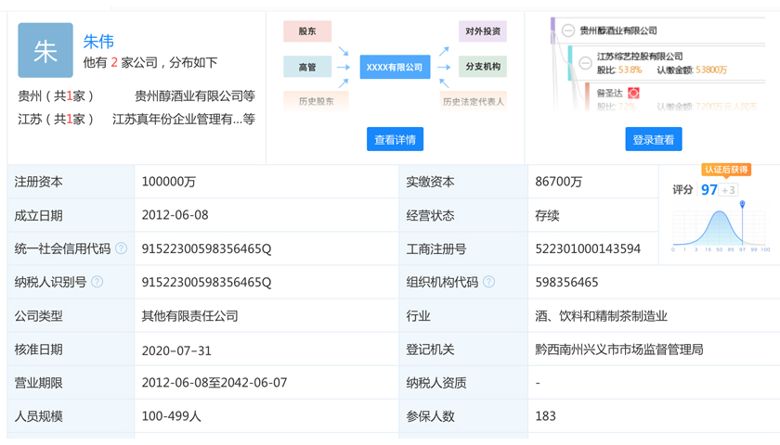Click the 组织机构代码 value 598356465
This screenshot has height=445, width=780.
[x=566, y=283]
